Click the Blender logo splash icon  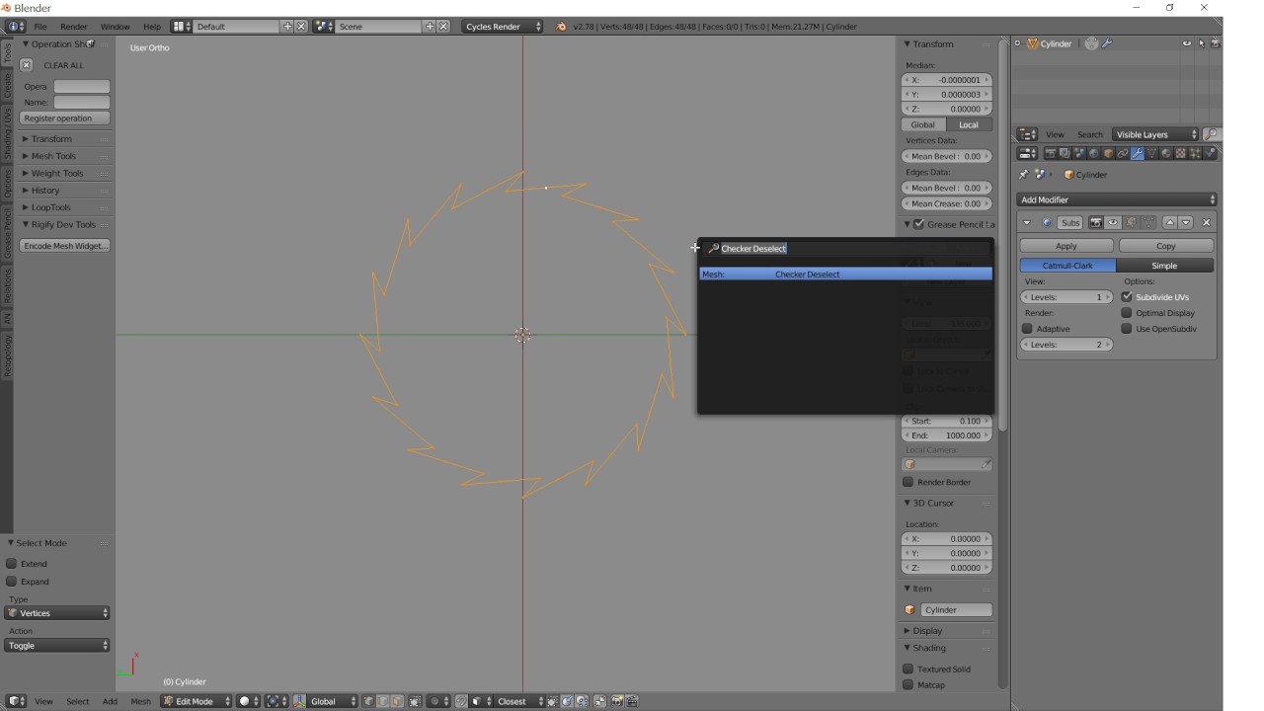[562, 27]
